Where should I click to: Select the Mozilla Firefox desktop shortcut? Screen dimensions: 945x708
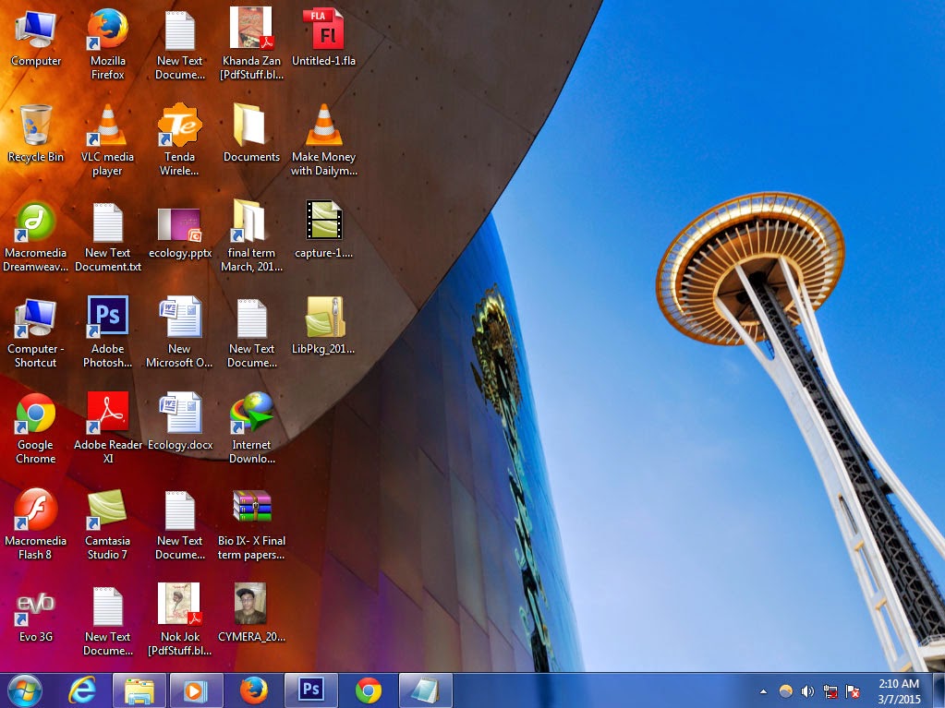(x=108, y=44)
